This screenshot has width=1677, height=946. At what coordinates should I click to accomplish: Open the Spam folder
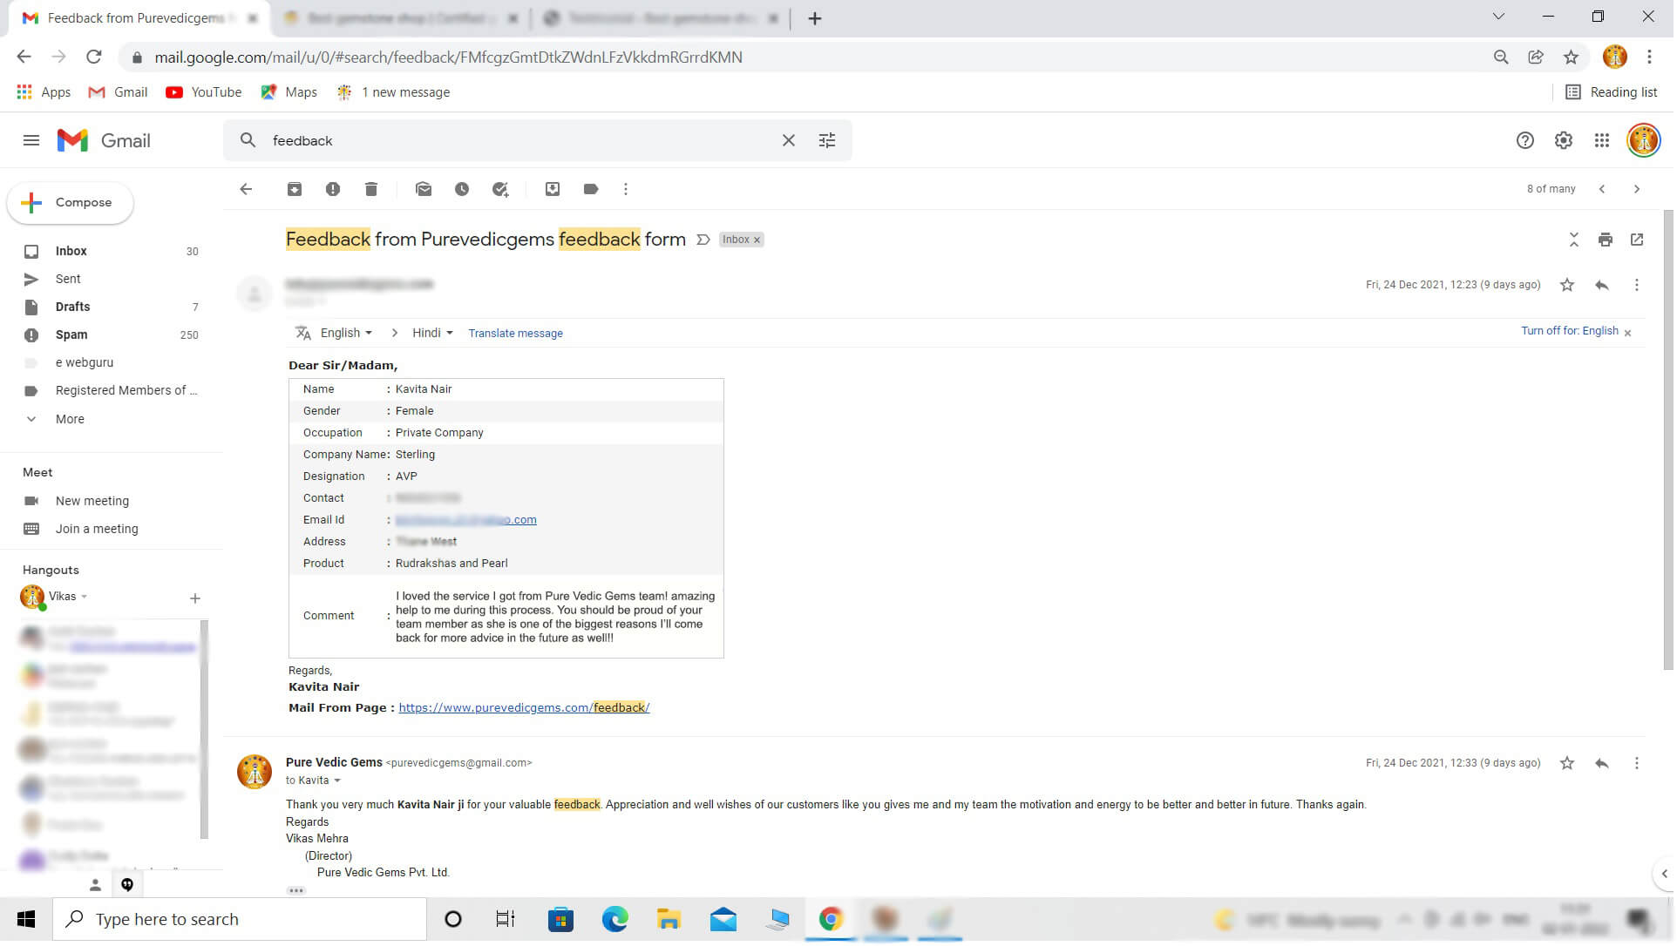(112, 335)
